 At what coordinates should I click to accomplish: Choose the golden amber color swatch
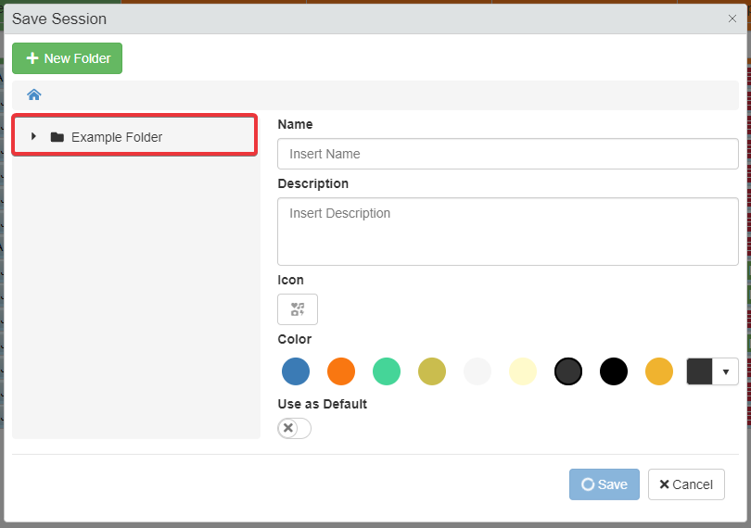tap(659, 371)
